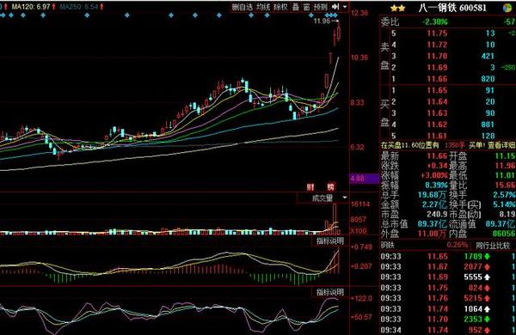The width and height of the screenshot is (516, 335).
Task: Click the 删自选 toolbar button
Action: click(x=243, y=7)
